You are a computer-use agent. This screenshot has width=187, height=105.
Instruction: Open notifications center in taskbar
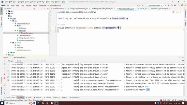click(183, 103)
